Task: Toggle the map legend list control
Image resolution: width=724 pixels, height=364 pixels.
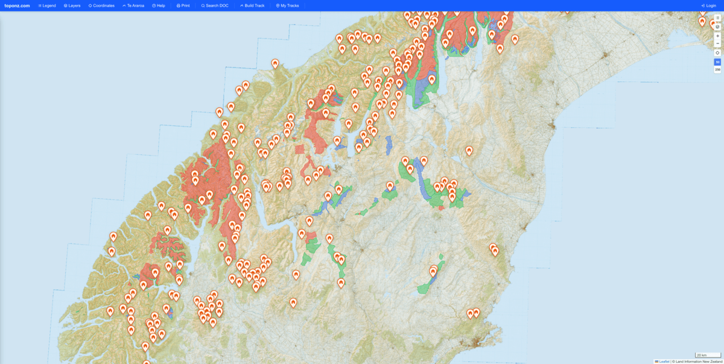Action: (717, 17)
